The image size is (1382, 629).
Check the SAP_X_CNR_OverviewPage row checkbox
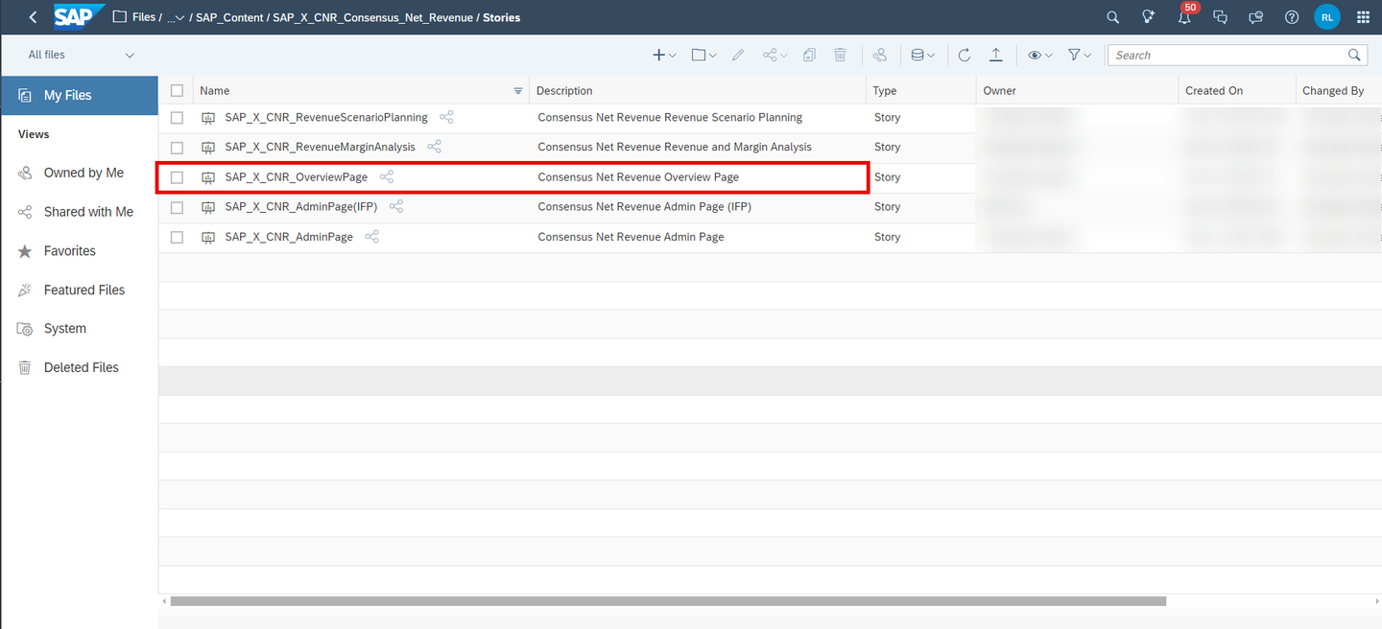tap(177, 177)
